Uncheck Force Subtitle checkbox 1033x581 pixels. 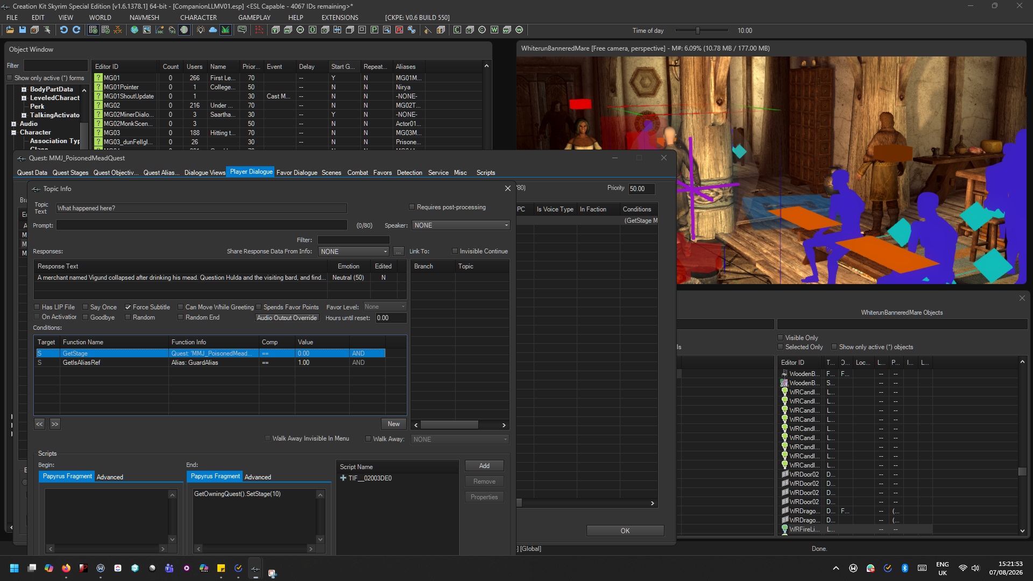coord(128,307)
